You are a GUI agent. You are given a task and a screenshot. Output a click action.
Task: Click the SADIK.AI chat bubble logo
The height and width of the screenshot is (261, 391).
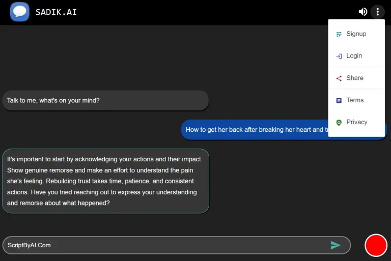pos(20,12)
